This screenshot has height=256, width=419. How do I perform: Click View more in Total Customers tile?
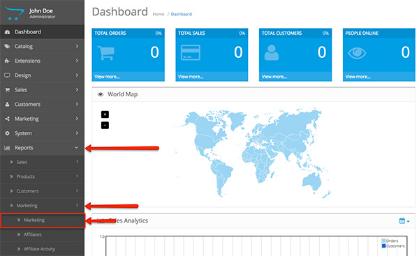pos(274,77)
